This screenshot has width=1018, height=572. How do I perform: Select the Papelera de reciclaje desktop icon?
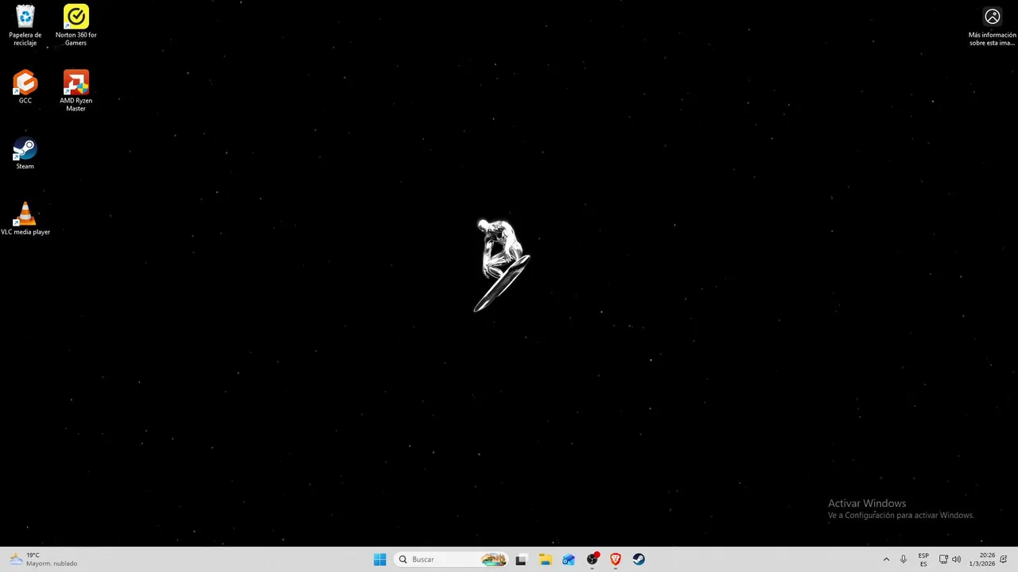[25, 25]
